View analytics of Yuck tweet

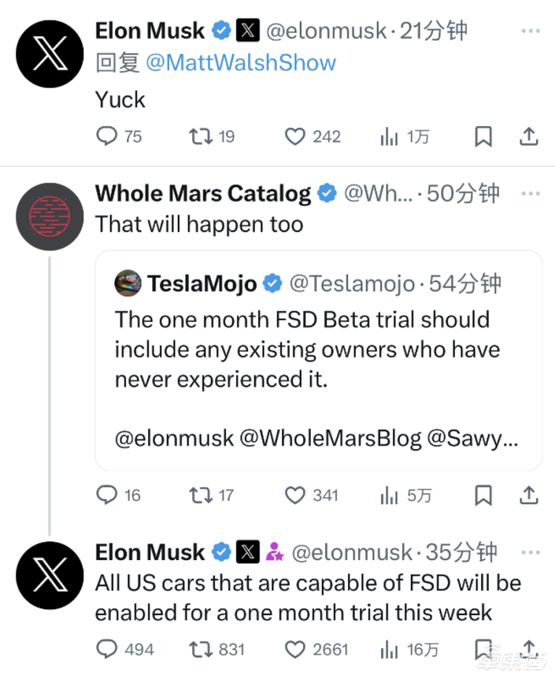click(x=390, y=136)
